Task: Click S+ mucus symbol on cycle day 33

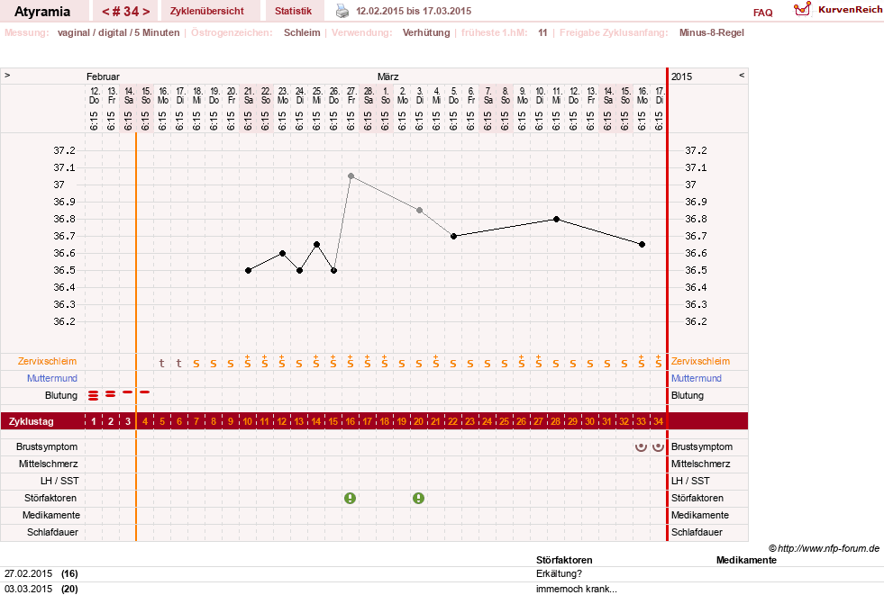Action: click(641, 362)
